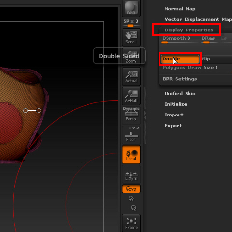Viewport: 232px width, 232px height.
Task: Select the Zoom canvas tool
Action: pos(131,57)
